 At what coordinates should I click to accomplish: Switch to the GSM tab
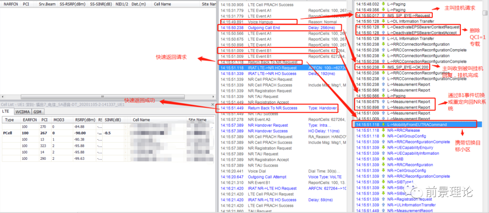click(38, 111)
